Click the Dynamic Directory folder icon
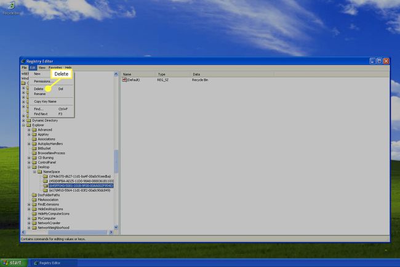This screenshot has height=267, width=400. click(29, 120)
